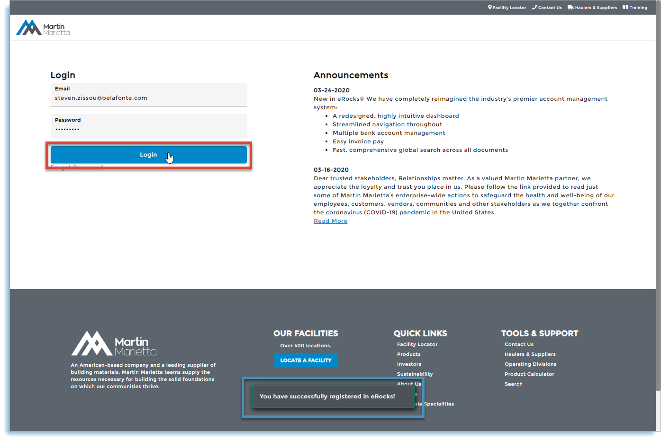
Task: Click the Haulers & Suppliers truck icon
Action: pos(570,7)
